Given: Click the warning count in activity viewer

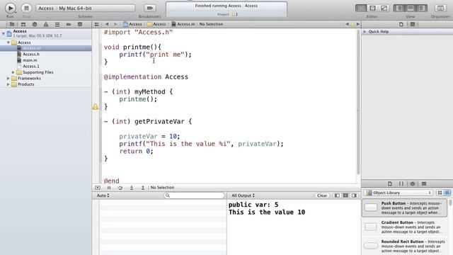Looking at the screenshot, I should (x=235, y=14).
